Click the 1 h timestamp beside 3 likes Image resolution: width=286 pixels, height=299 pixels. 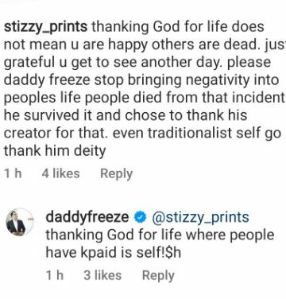(55, 275)
